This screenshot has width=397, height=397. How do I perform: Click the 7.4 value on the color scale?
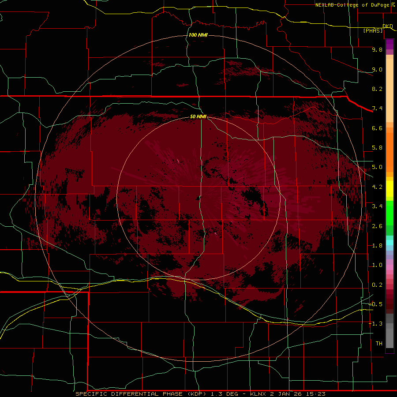377,109
